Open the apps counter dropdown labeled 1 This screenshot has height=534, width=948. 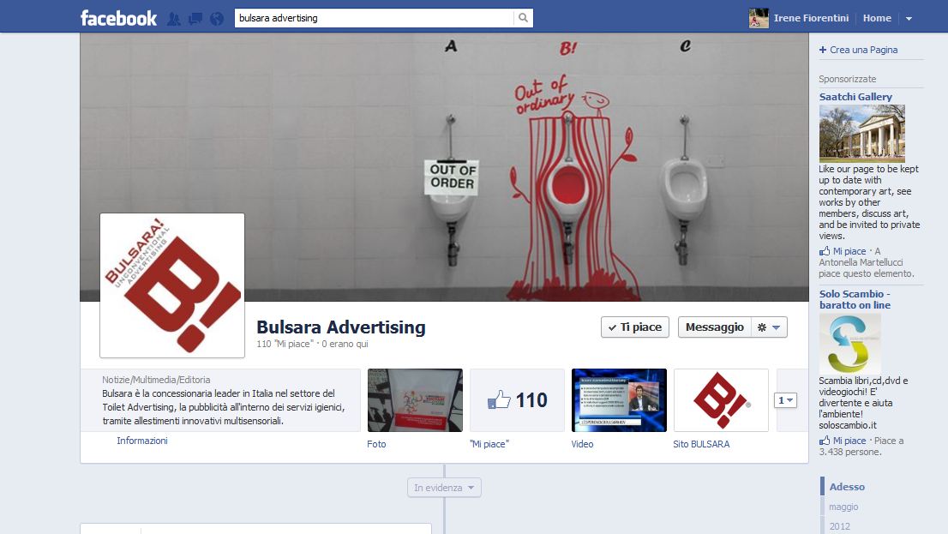(x=785, y=399)
